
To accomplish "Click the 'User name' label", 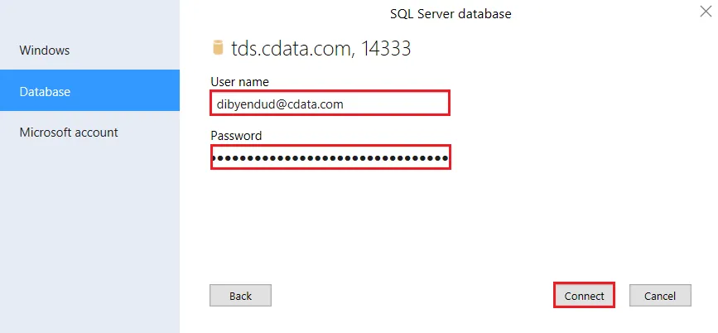I will (239, 81).
